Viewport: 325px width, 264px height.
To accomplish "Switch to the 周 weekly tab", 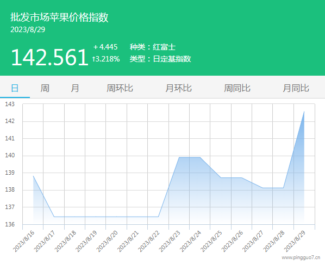I will click(45, 88).
